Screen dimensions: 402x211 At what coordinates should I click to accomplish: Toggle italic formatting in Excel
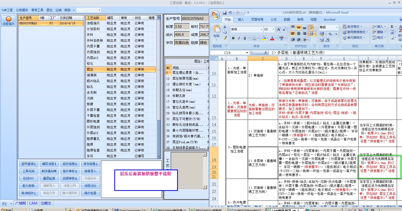(x=239, y=38)
